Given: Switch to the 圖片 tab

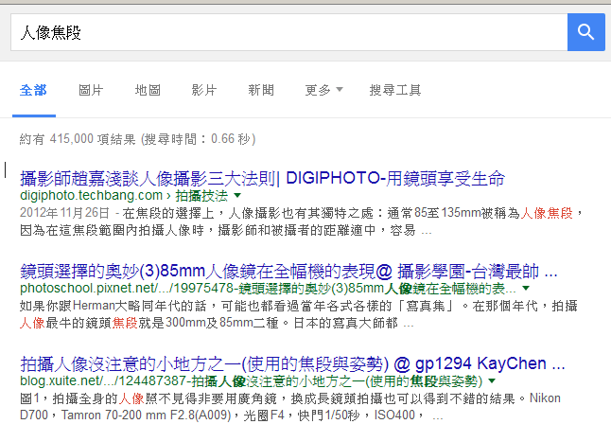Looking at the screenshot, I should (x=91, y=90).
